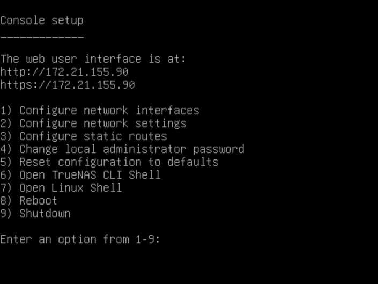Viewport: 378px width, 284px height.
Task: Pick the Configure static routes option
Action: (93, 136)
